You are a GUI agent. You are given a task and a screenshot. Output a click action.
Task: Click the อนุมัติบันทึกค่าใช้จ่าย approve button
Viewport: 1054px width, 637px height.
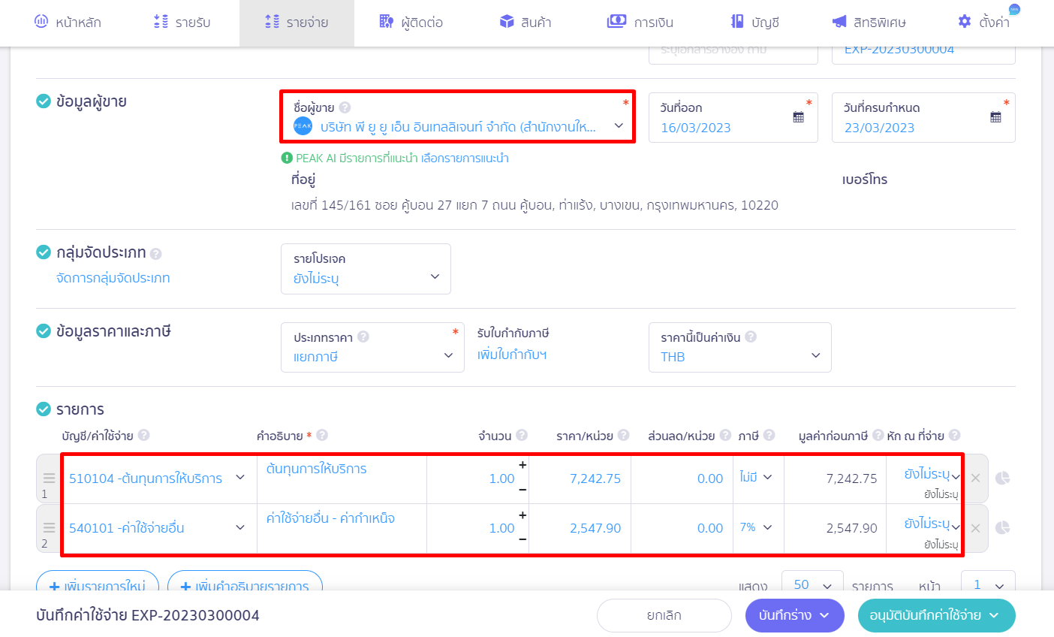tap(936, 615)
